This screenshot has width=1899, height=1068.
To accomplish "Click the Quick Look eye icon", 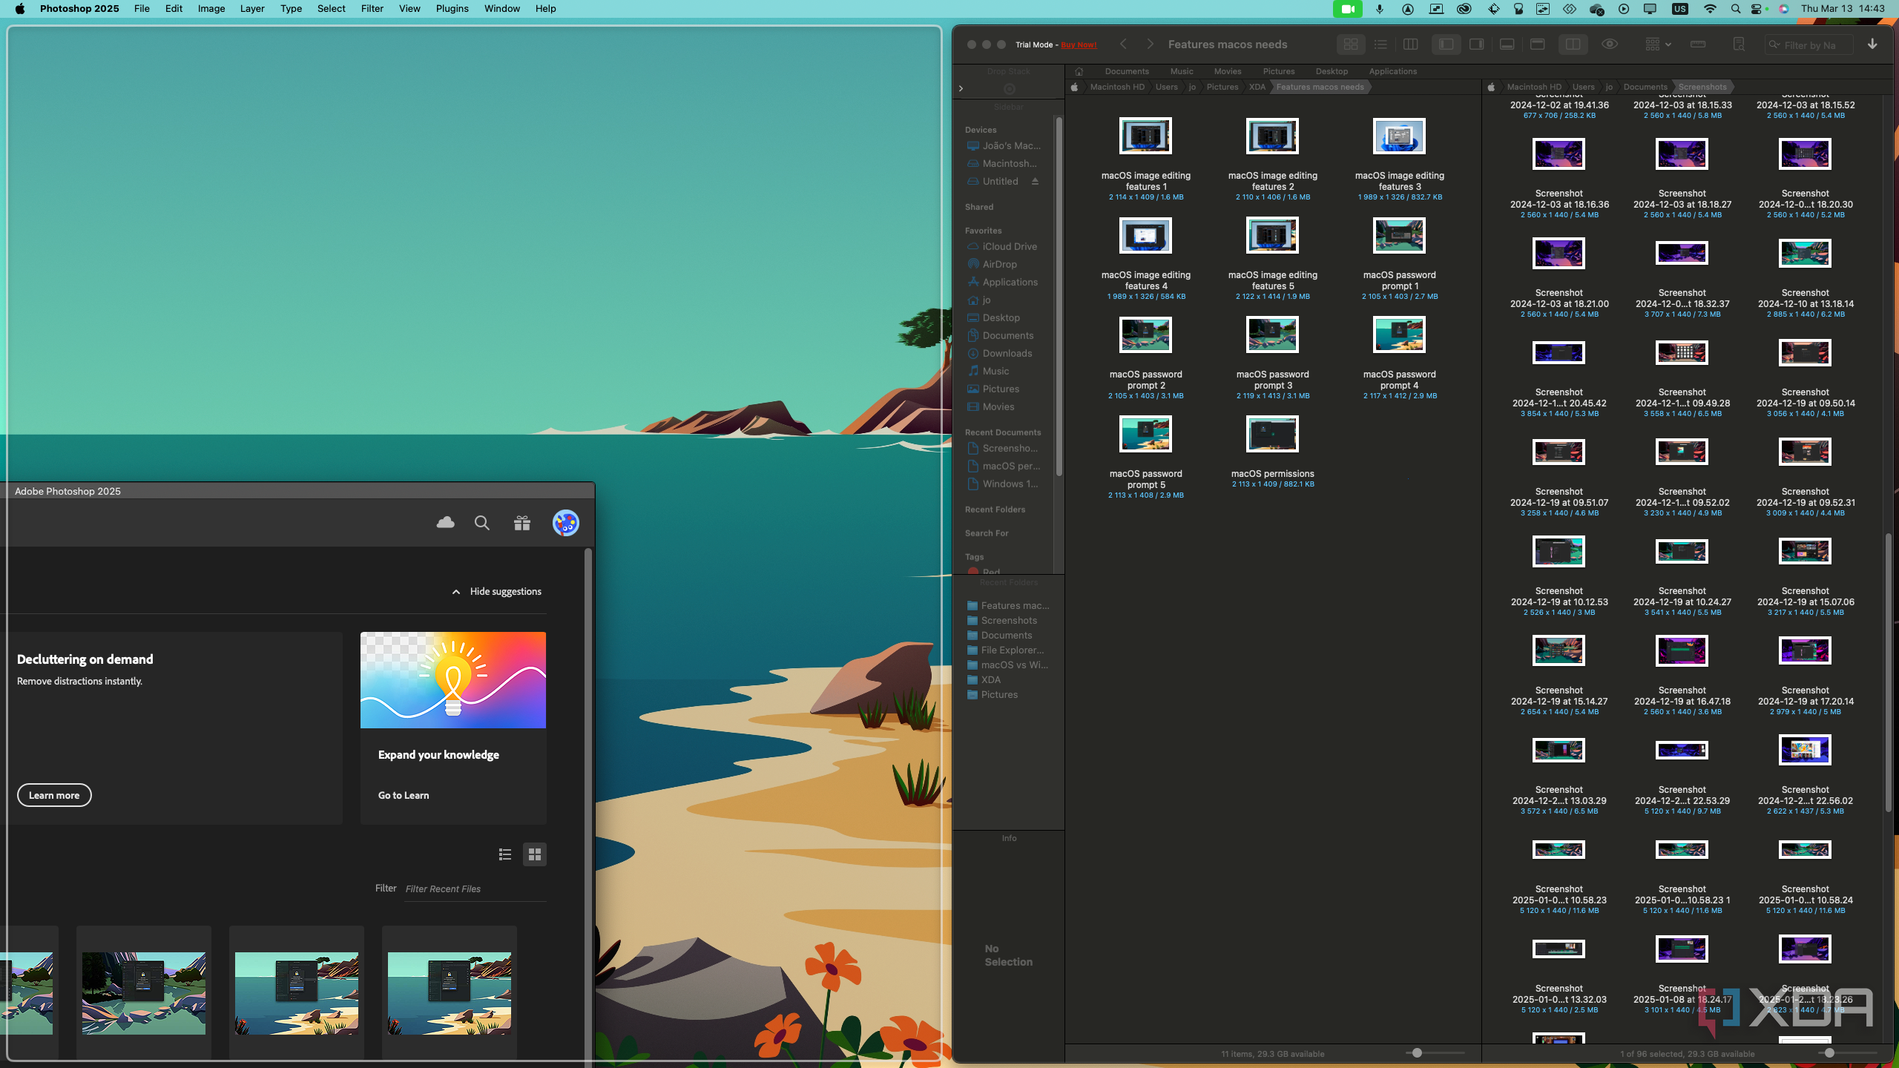I will coord(1610,44).
